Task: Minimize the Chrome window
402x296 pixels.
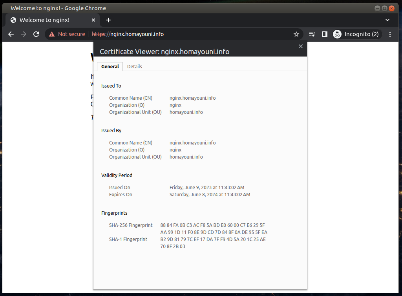Action: (377, 8)
